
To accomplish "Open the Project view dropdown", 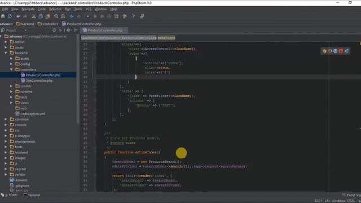I will point(25,30).
